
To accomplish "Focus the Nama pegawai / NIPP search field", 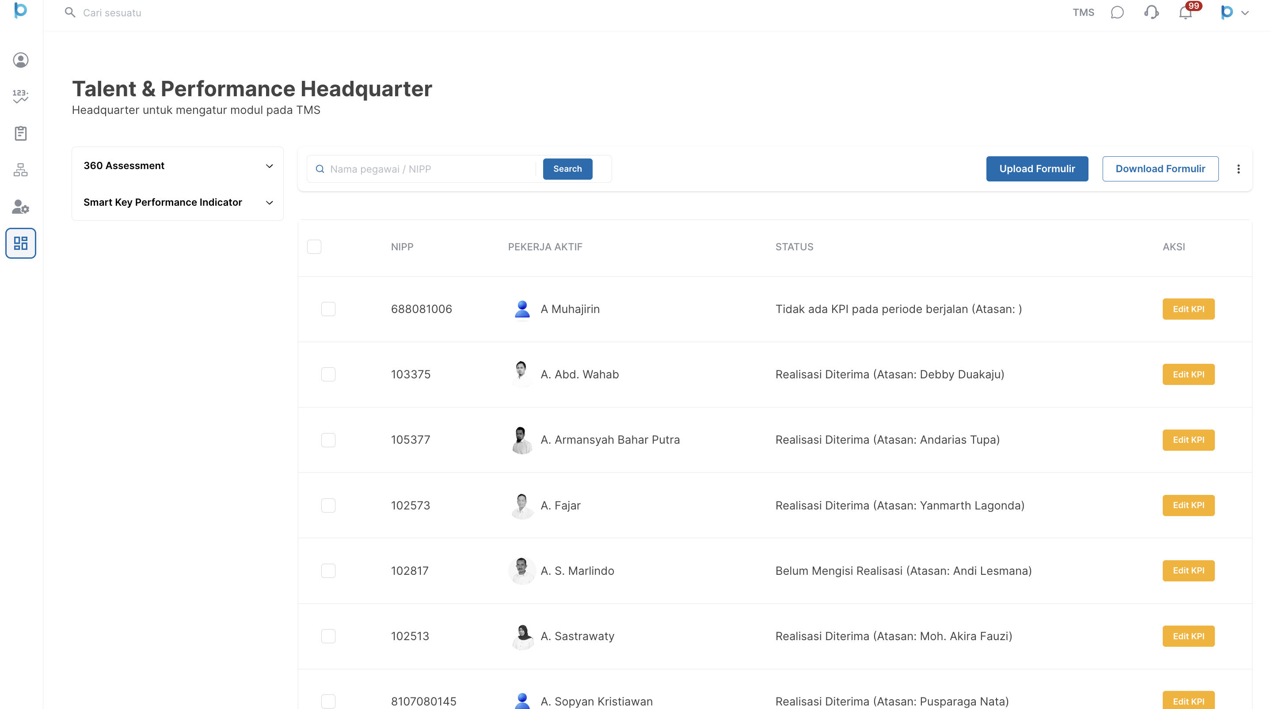I will (429, 169).
